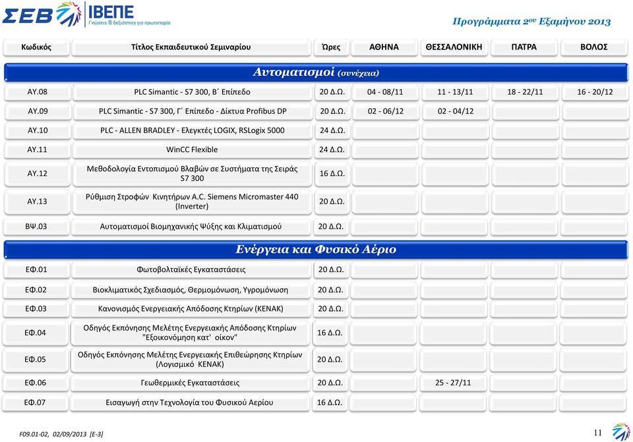Select the ΘΕΣΣΑΛΟΝΙΚΗ column header
The image size is (633, 442).
click(454, 47)
